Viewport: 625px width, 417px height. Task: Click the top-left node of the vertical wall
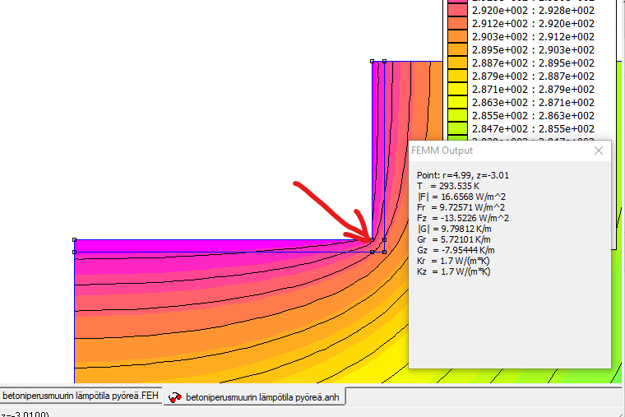click(x=373, y=61)
